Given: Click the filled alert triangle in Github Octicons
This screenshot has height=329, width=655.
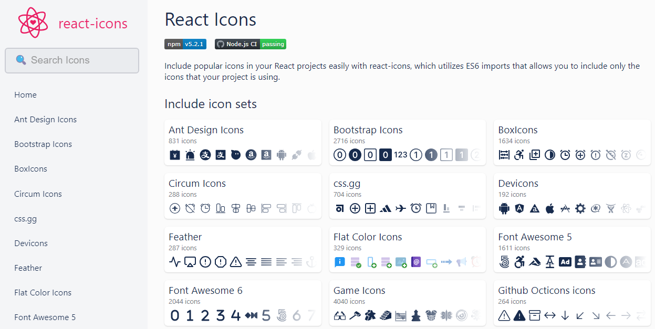Looking at the screenshot, I should tap(519, 315).
